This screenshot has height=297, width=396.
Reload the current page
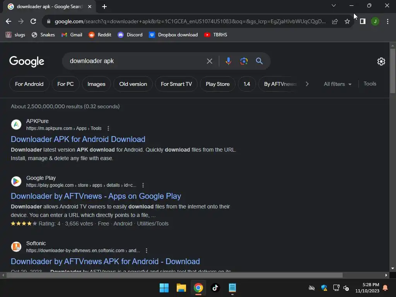(33, 22)
